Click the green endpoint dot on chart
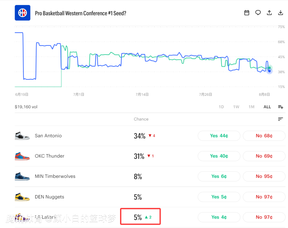Viewport: 288px width, 228px height. pos(270,68)
